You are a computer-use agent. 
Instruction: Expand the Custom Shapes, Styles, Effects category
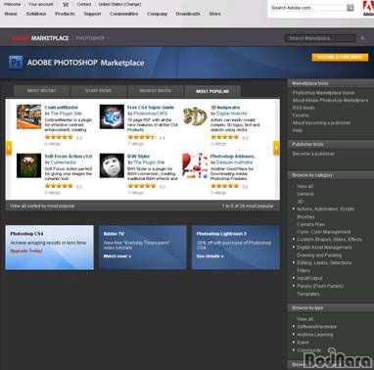pyautogui.click(x=294, y=239)
